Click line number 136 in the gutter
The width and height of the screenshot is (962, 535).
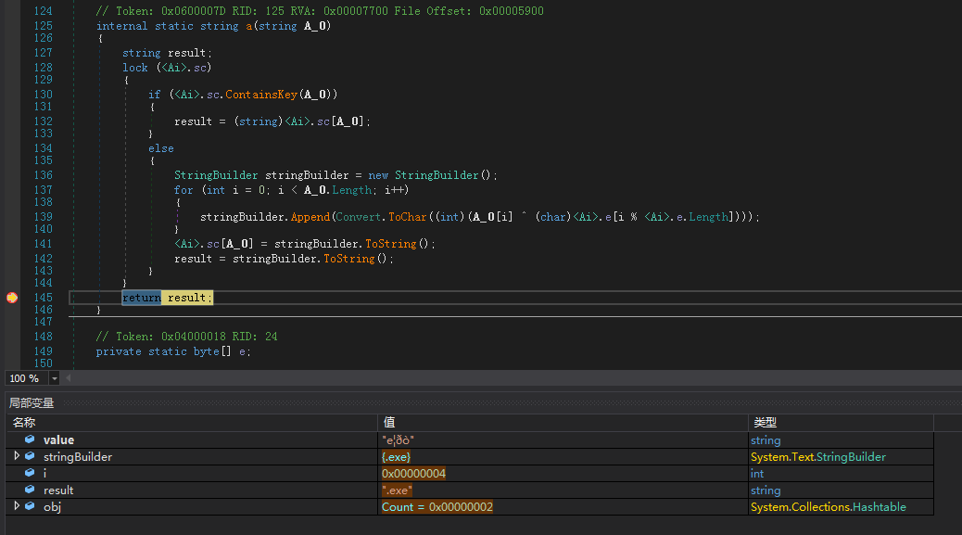(x=43, y=175)
